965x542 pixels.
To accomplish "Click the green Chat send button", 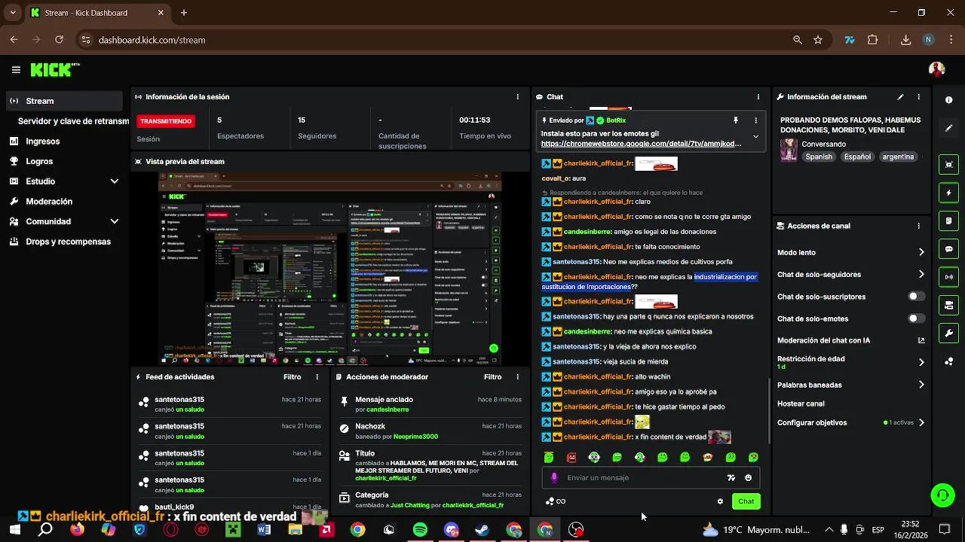I will coord(746,501).
